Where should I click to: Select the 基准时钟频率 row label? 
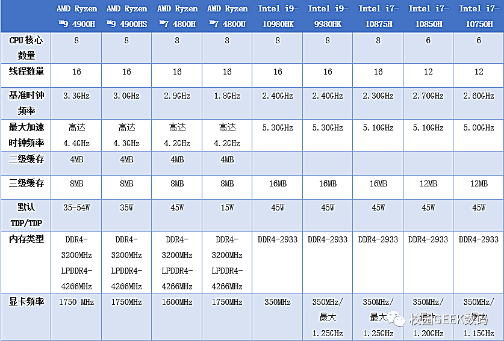coord(26,103)
